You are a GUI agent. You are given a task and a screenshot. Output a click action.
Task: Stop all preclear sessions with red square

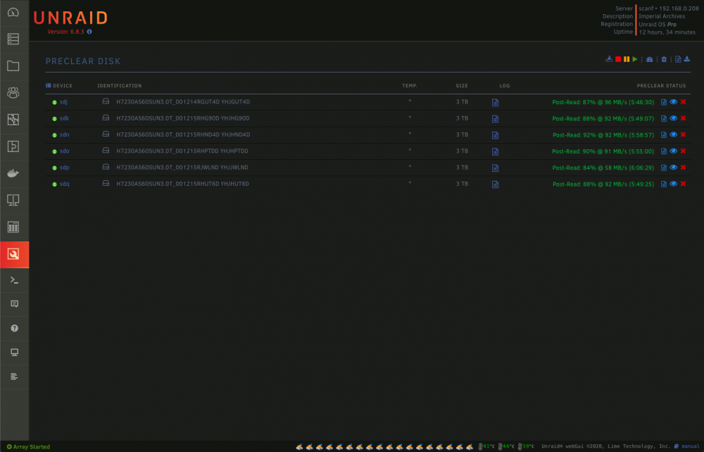point(618,59)
